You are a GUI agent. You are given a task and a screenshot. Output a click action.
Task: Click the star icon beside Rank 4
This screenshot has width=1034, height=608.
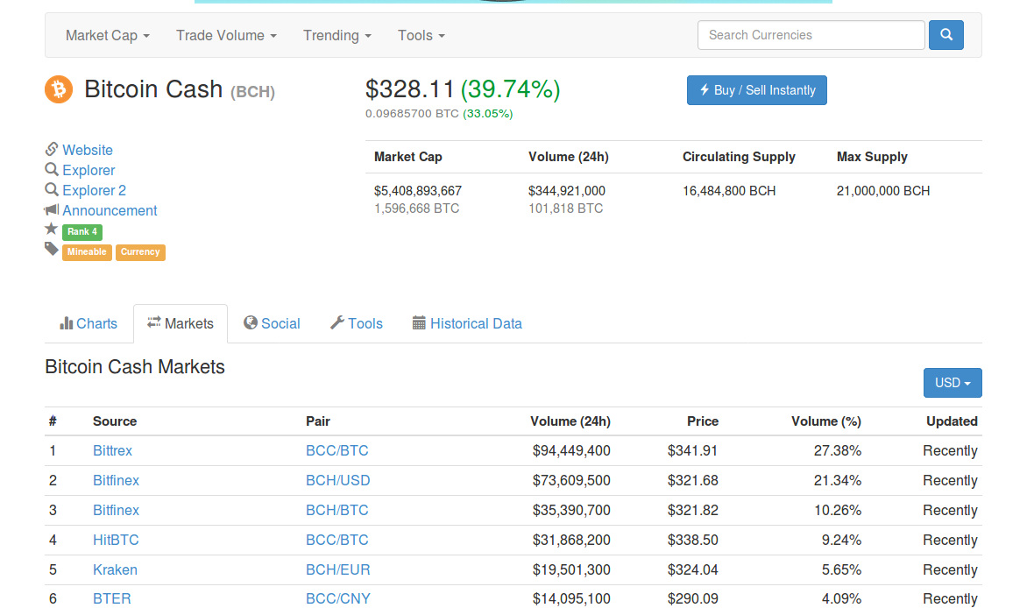pos(52,229)
